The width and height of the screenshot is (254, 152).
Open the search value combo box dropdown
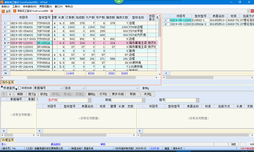[137, 88]
